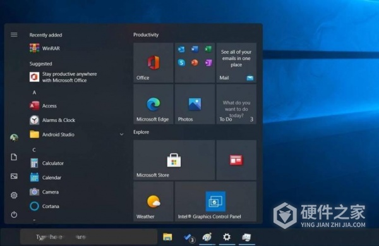This screenshot has height=246, width=379.
Task: Open Excel in the Office apps tile
Action: pyautogui.click(x=208, y=49)
